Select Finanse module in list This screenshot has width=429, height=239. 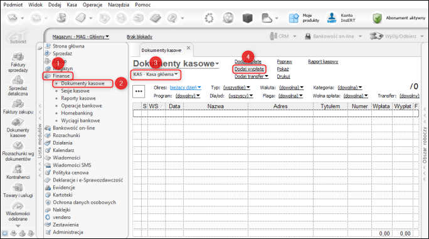61,76
